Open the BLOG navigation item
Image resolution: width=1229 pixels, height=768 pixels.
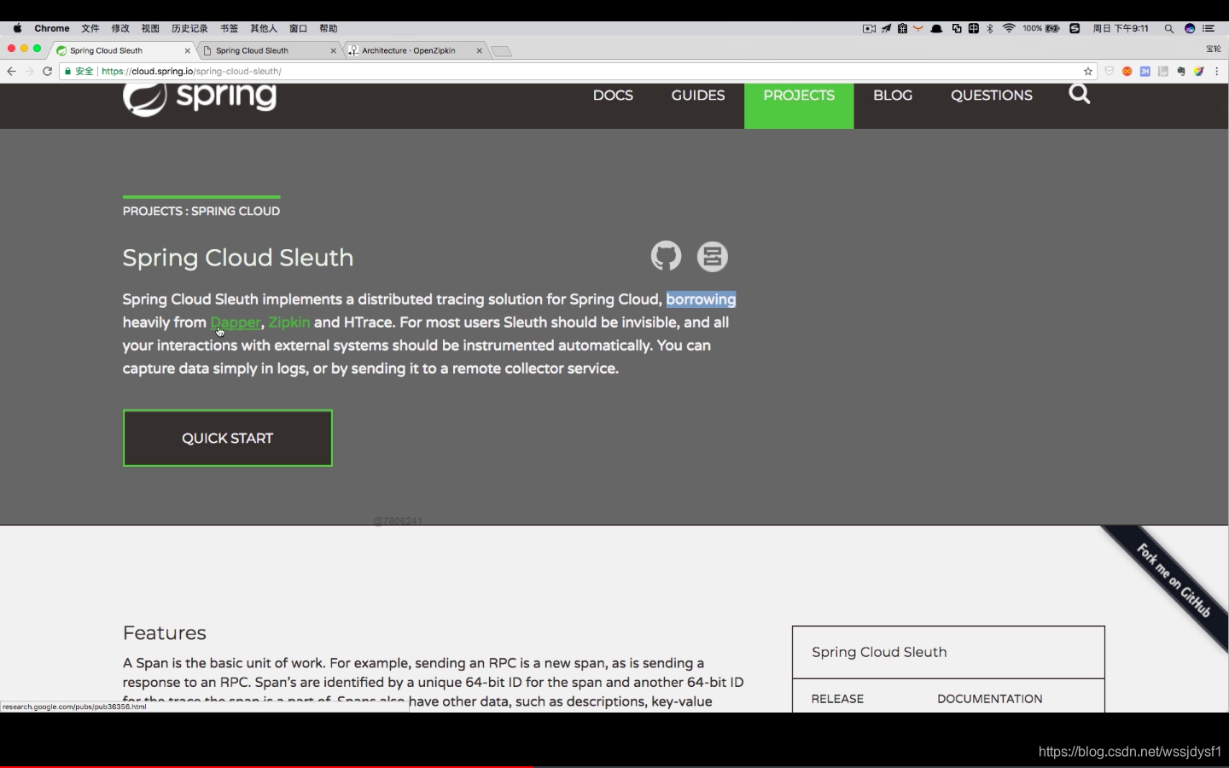(x=893, y=96)
